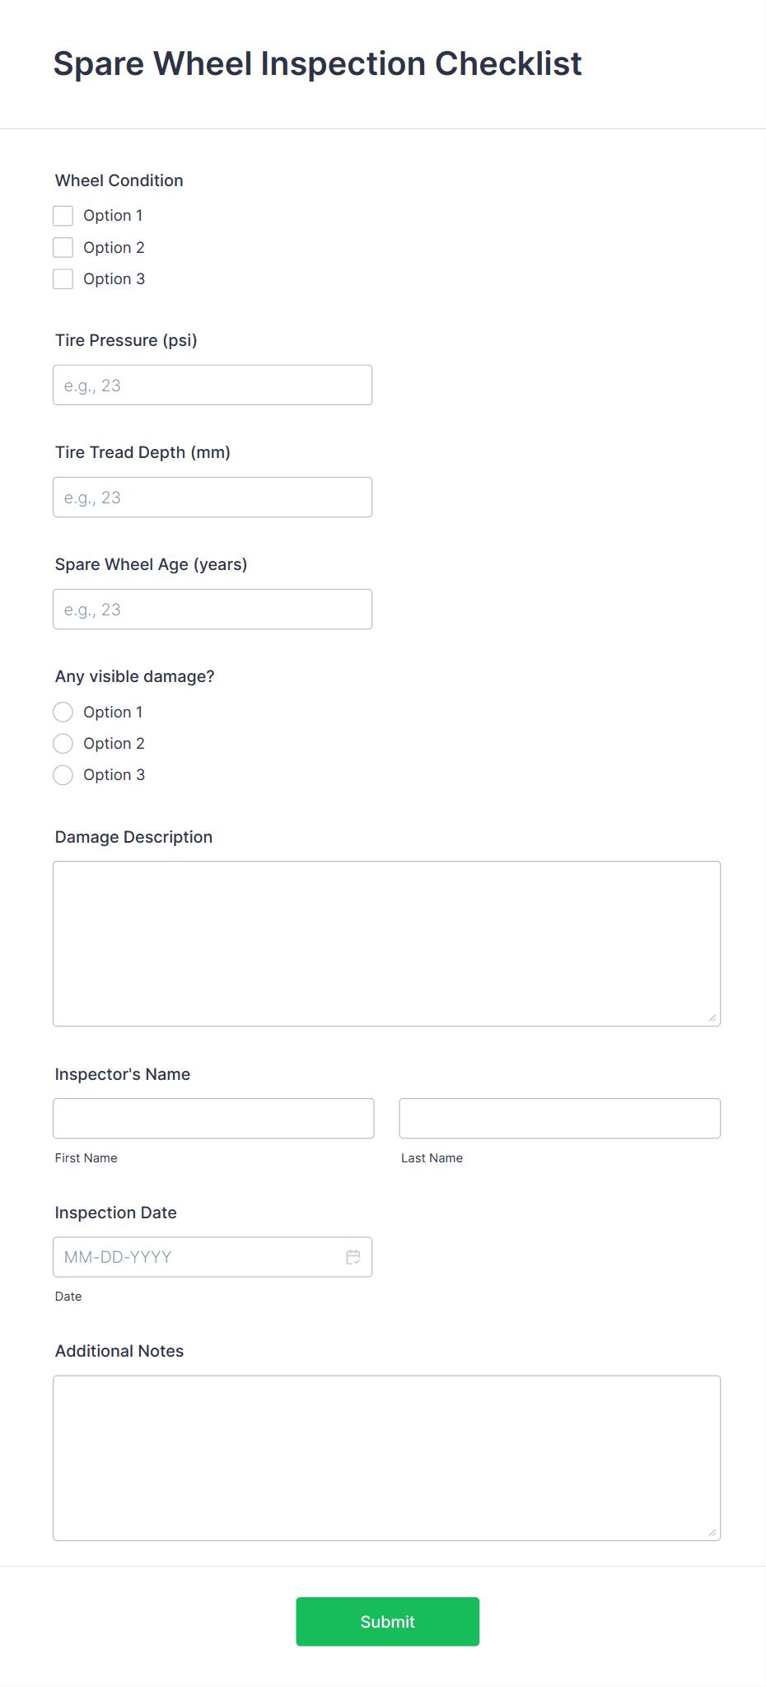Click the Spare Wheel Age input field
The image size is (766, 1687).
click(x=212, y=609)
